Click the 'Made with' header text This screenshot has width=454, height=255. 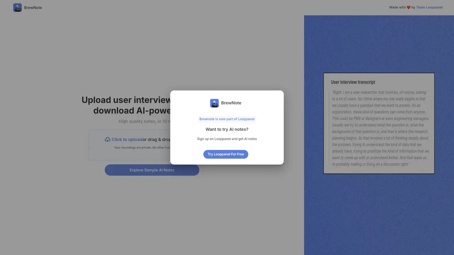[x=398, y=7]
